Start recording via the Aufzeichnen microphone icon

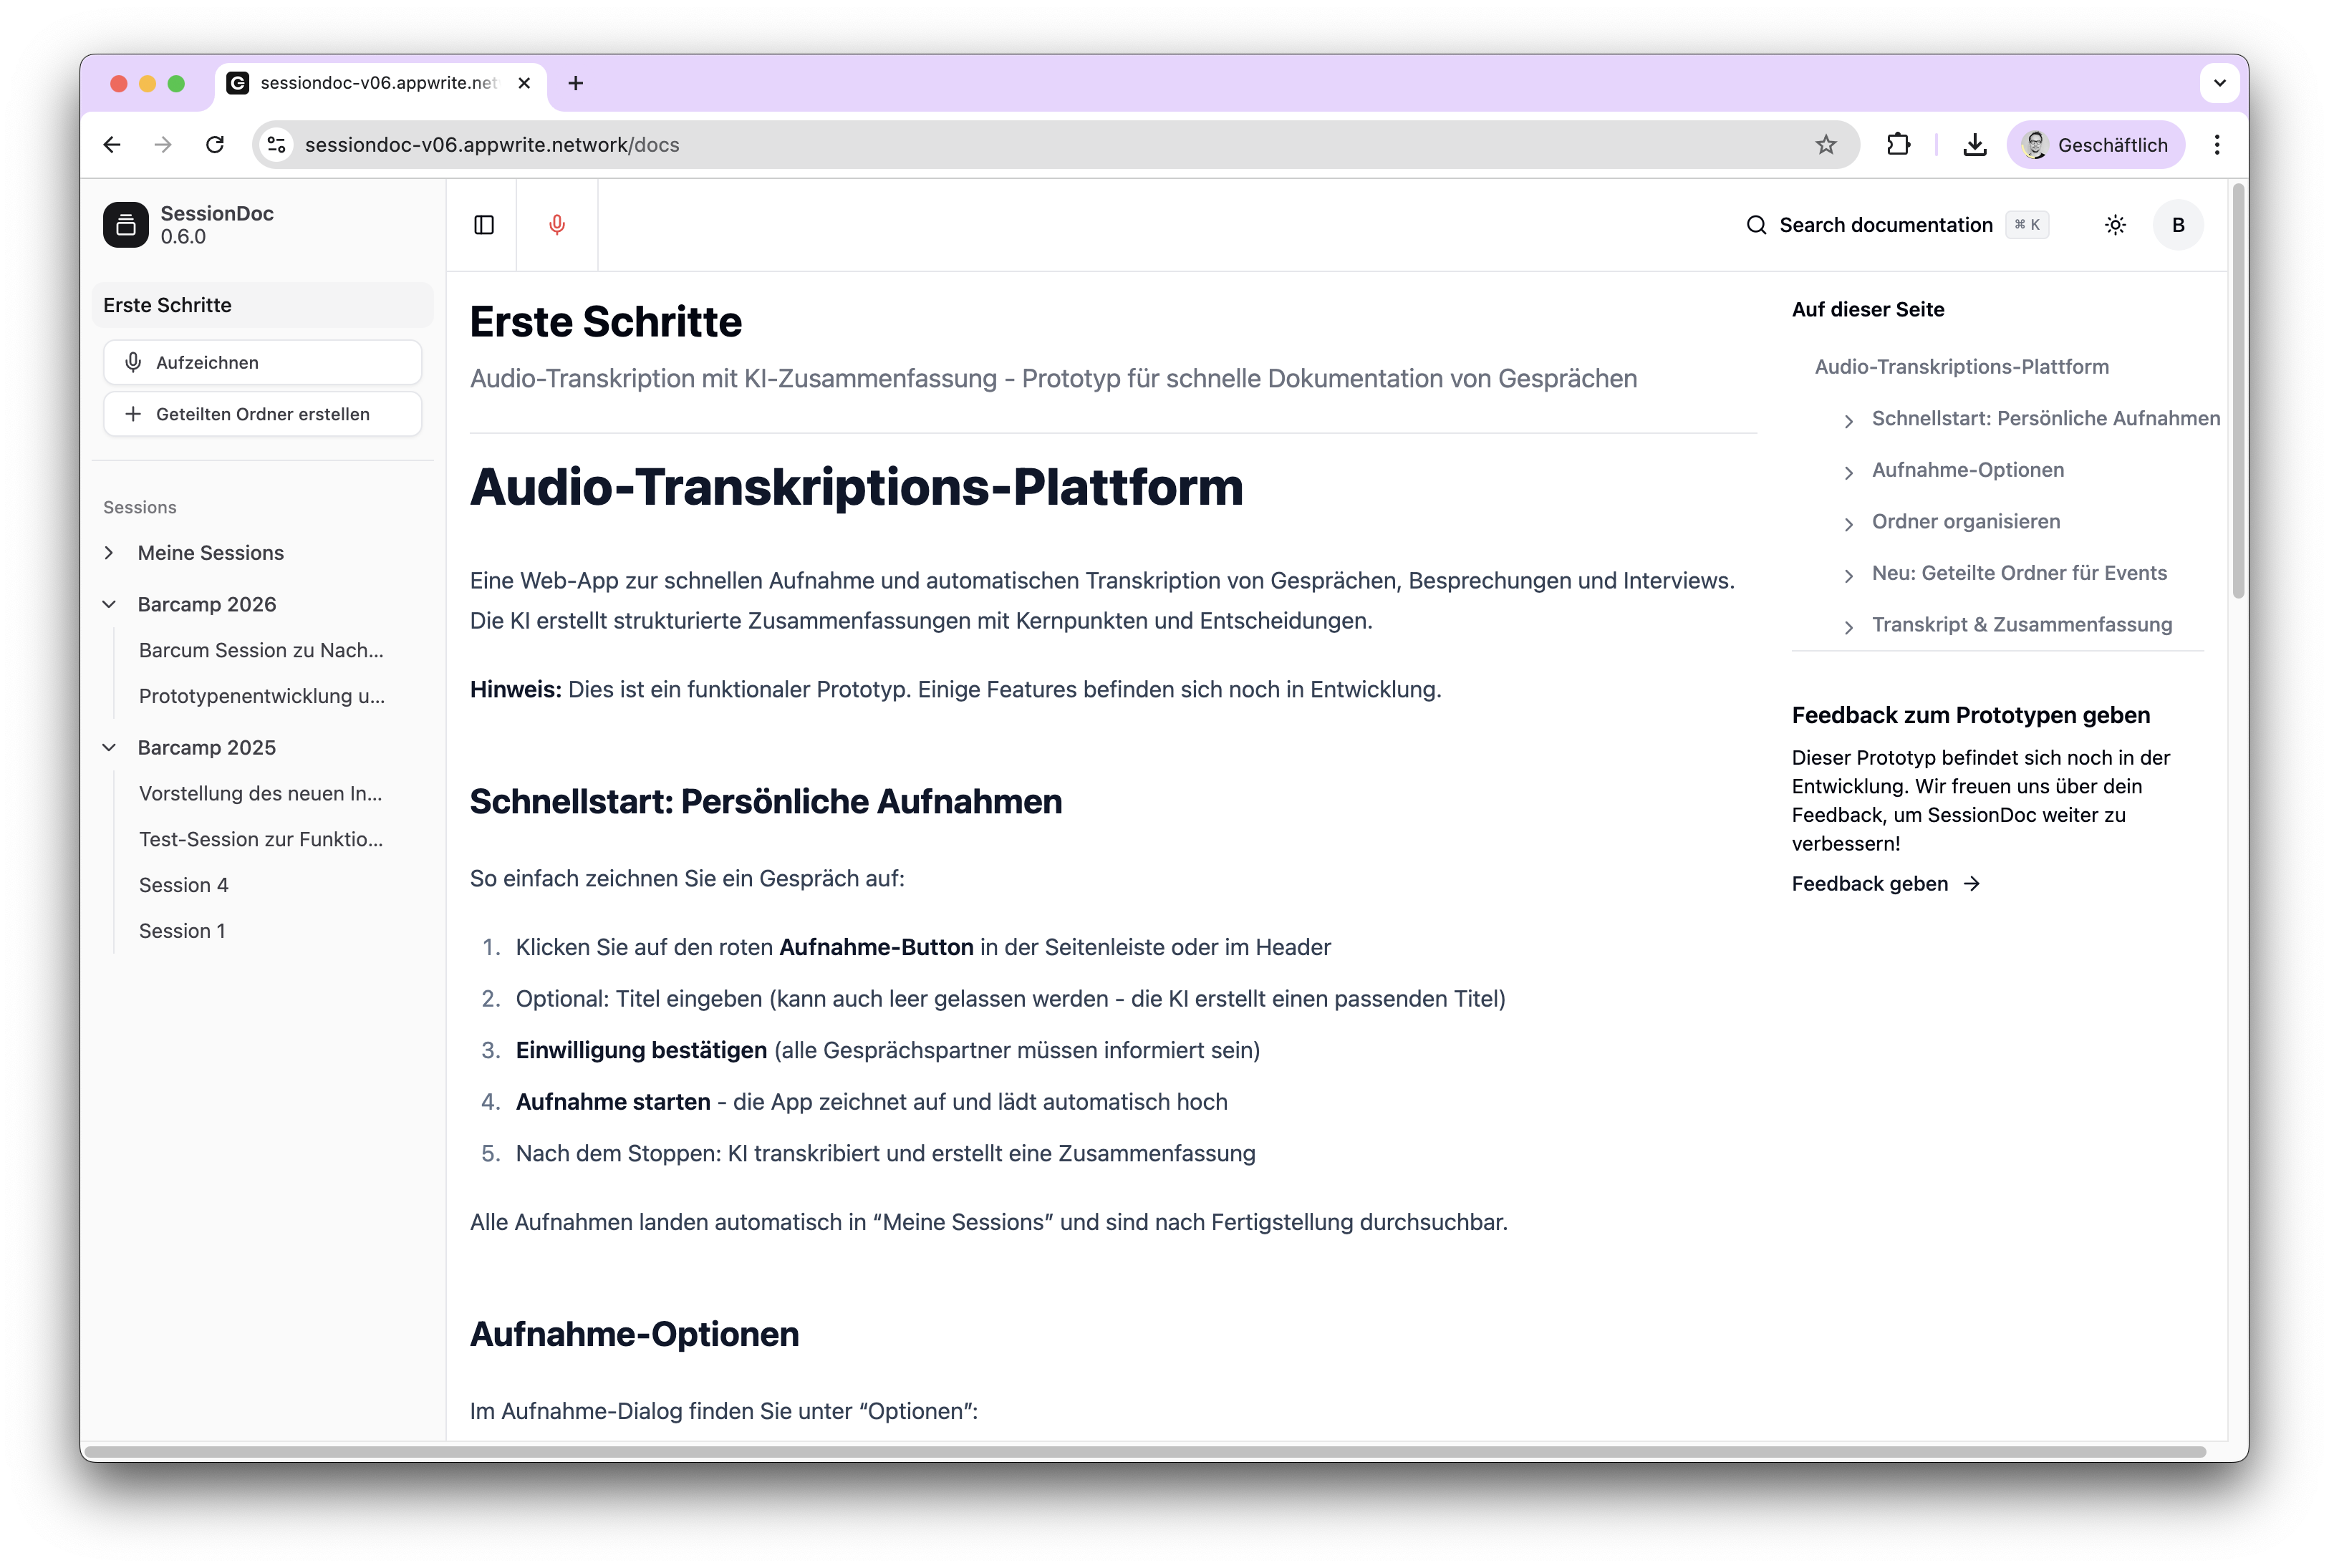click(x=134, y=362)
